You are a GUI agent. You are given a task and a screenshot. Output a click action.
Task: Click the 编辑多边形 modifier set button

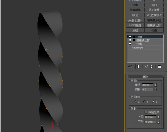(154, 25)
